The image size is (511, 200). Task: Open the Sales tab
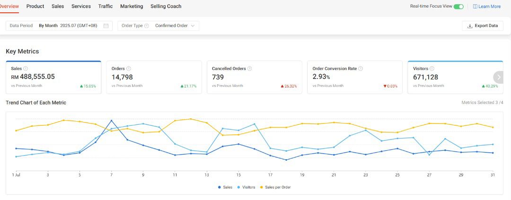[58, 6]
